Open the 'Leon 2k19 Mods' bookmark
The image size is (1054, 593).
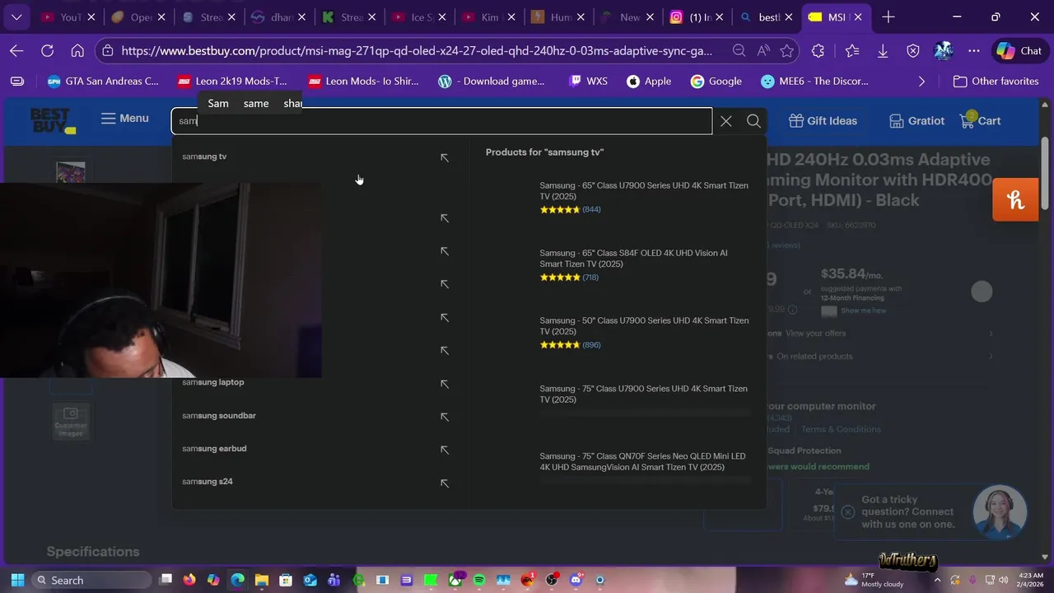(233, 82)
